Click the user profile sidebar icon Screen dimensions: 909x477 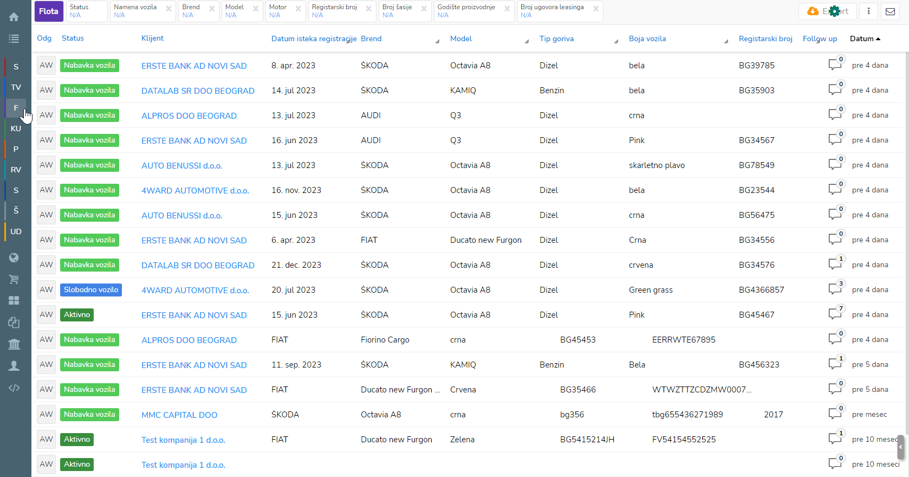[x=14, y=366]
